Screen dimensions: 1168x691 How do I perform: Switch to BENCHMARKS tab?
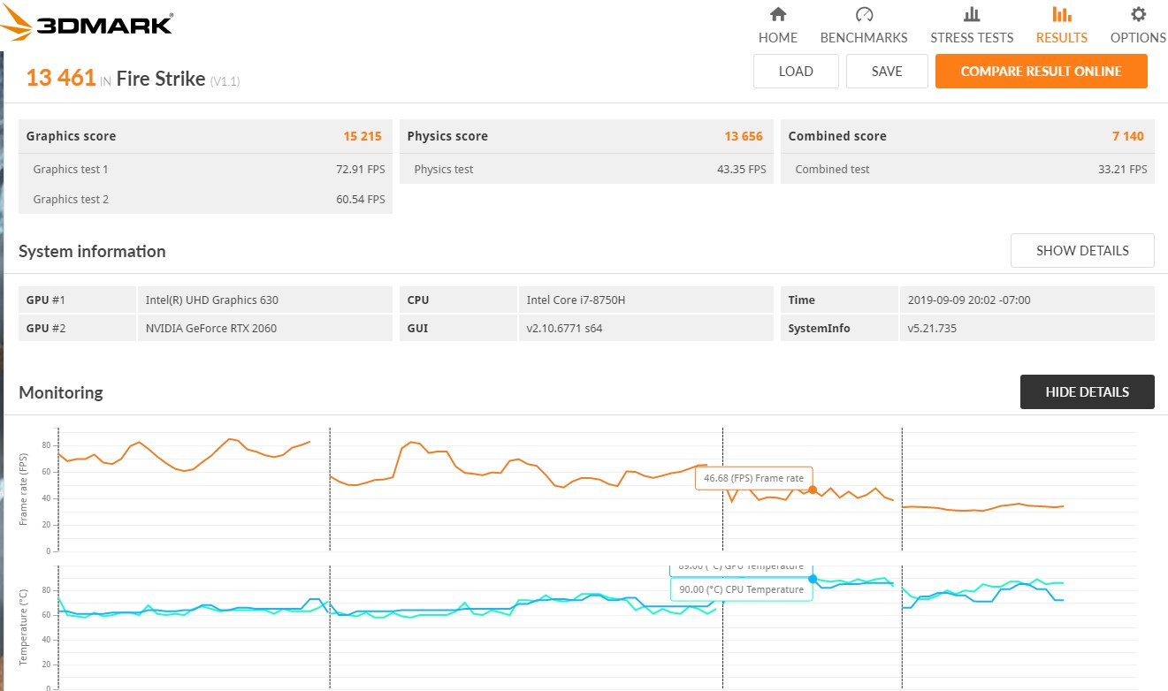[864, 37]
